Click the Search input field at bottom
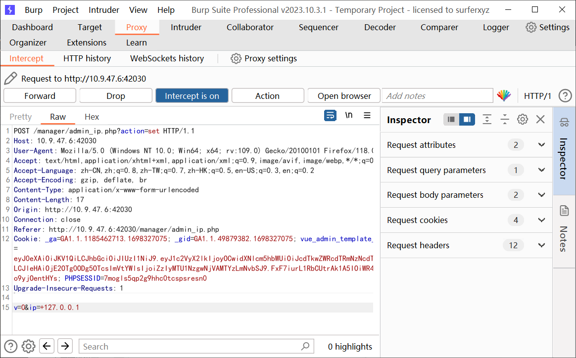This screenshot has width=576, height=358. pos(196,346)
